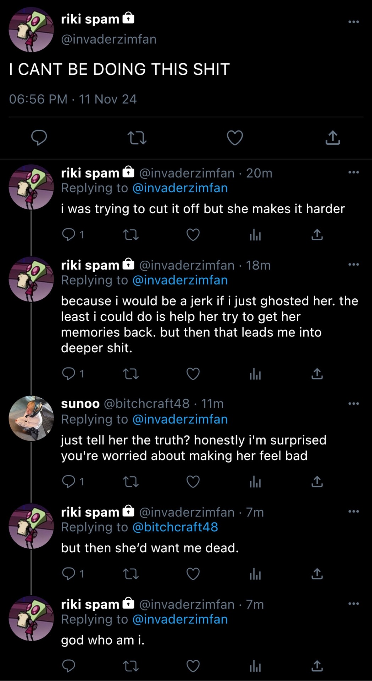The width and height of the screenshot is (372, 681).
Task: Like the "god who am i" reply
Action: tap(193, 666)
